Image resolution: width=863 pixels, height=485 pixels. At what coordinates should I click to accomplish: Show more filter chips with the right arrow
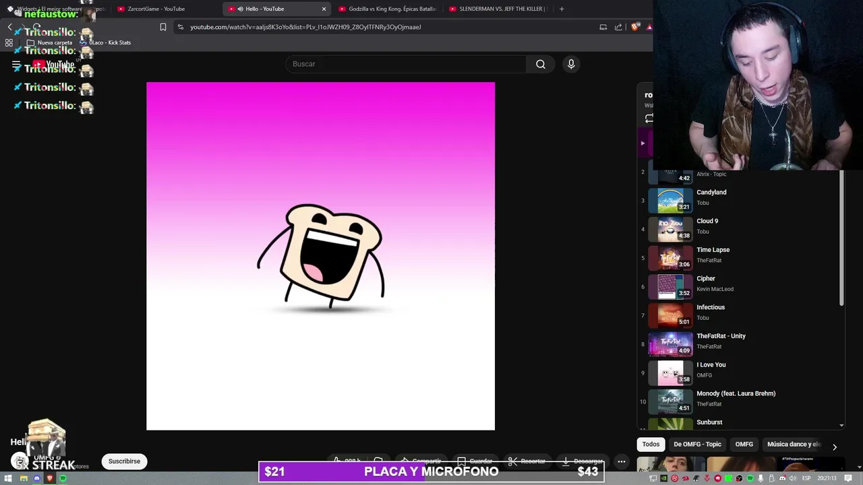pyautogui.click(x=835, y=447)
